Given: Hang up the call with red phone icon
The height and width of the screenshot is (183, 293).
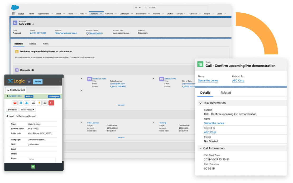Looking at the screenshot, I should point(15,103).
